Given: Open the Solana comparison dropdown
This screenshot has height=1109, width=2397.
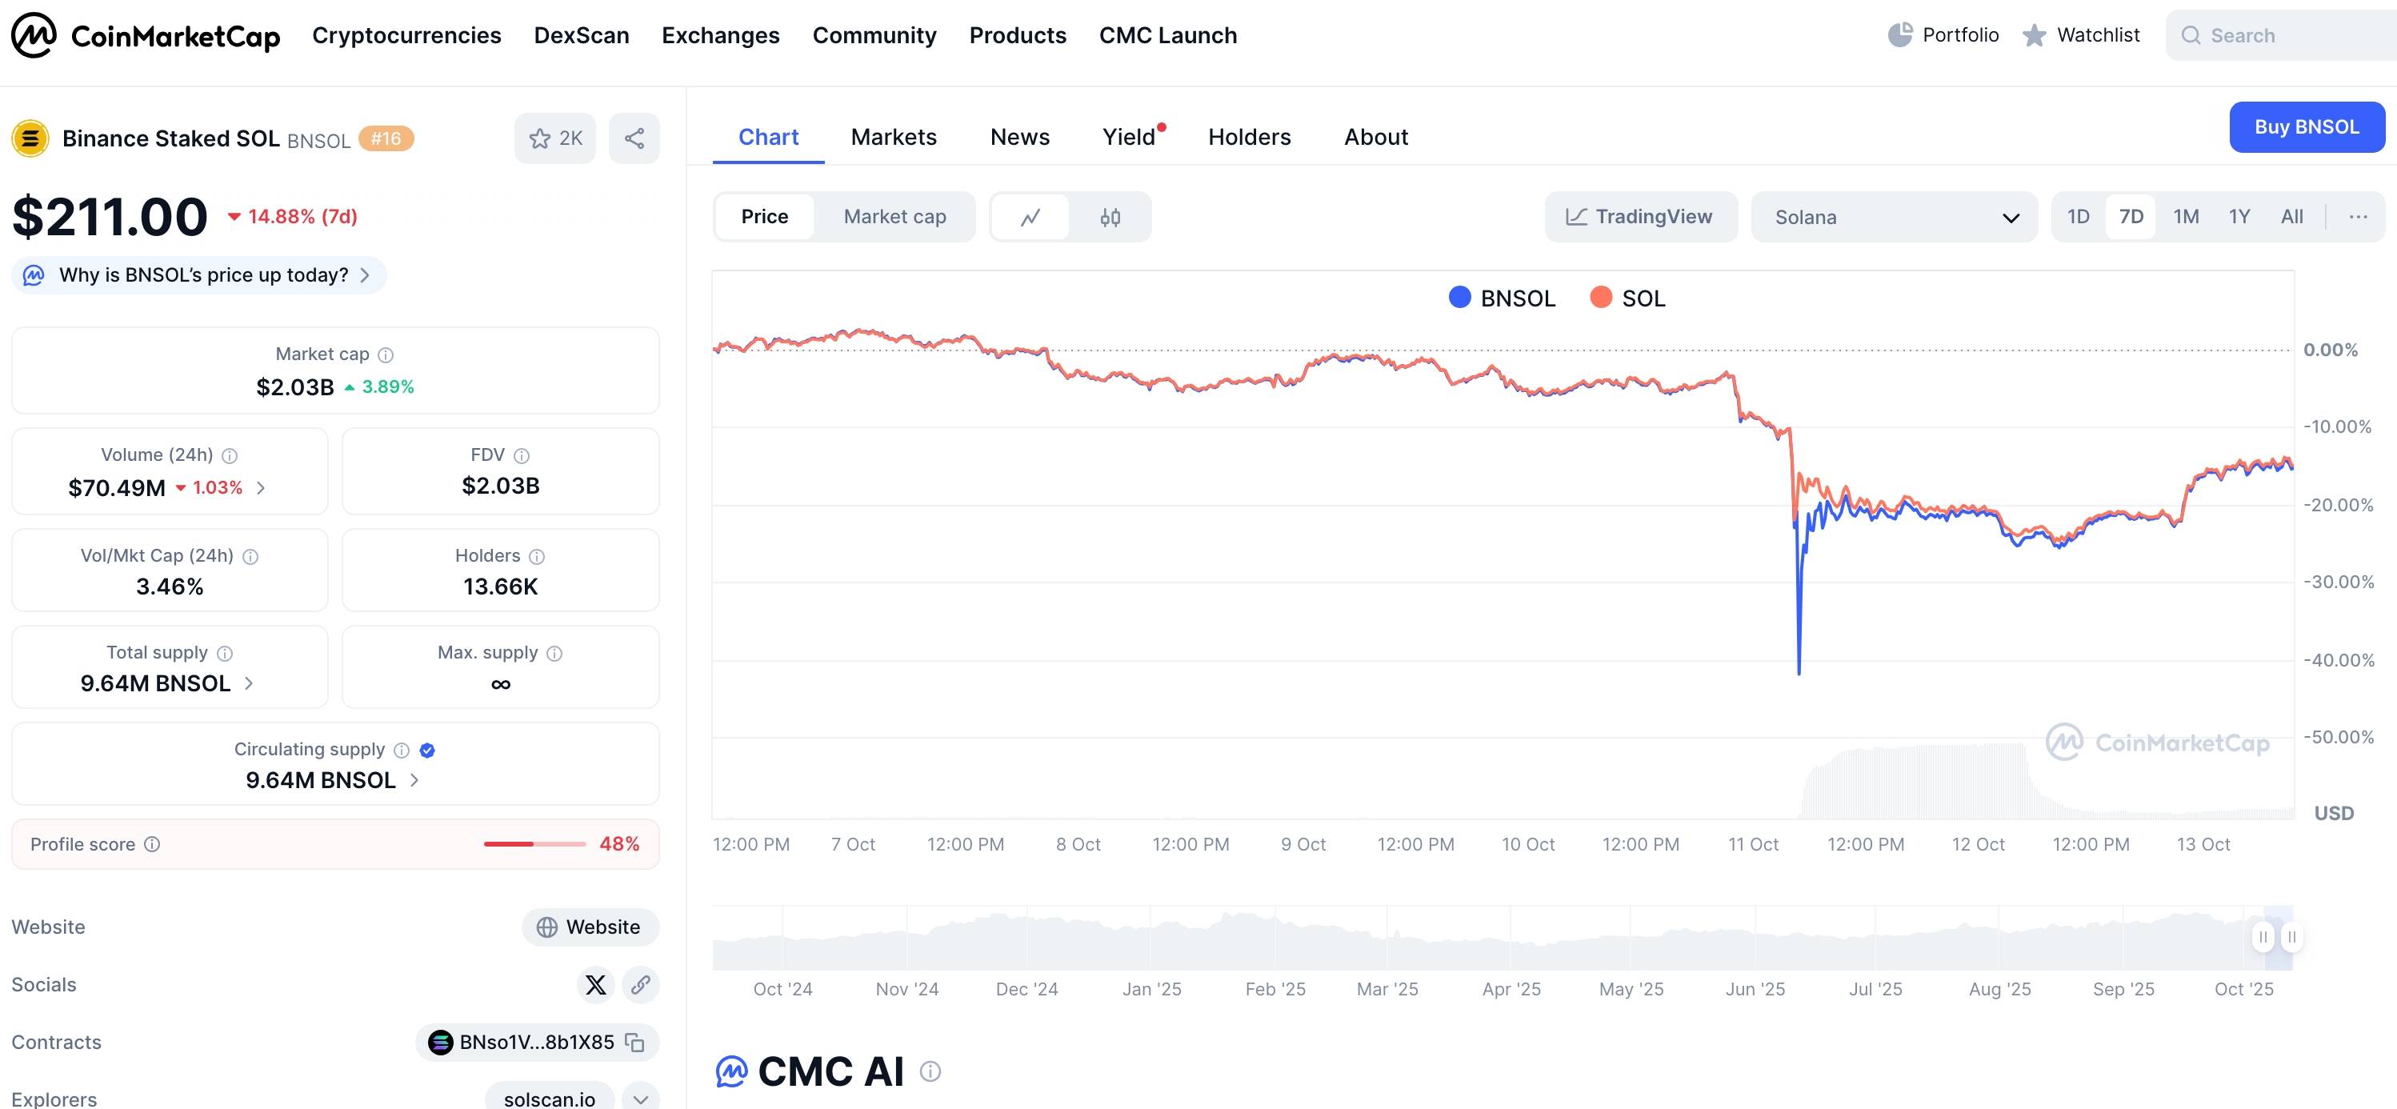Looking at the screenshot, I should coord(1893,217).
